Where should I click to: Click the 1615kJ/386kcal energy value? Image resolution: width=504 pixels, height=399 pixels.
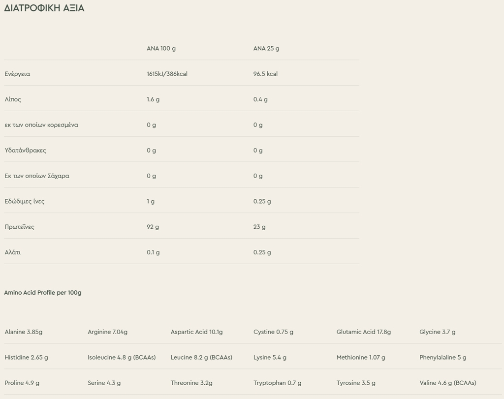(x=167, y=74)
